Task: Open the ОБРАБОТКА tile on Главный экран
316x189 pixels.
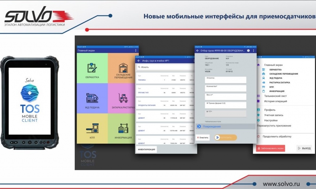Action: tap(92, 68)
